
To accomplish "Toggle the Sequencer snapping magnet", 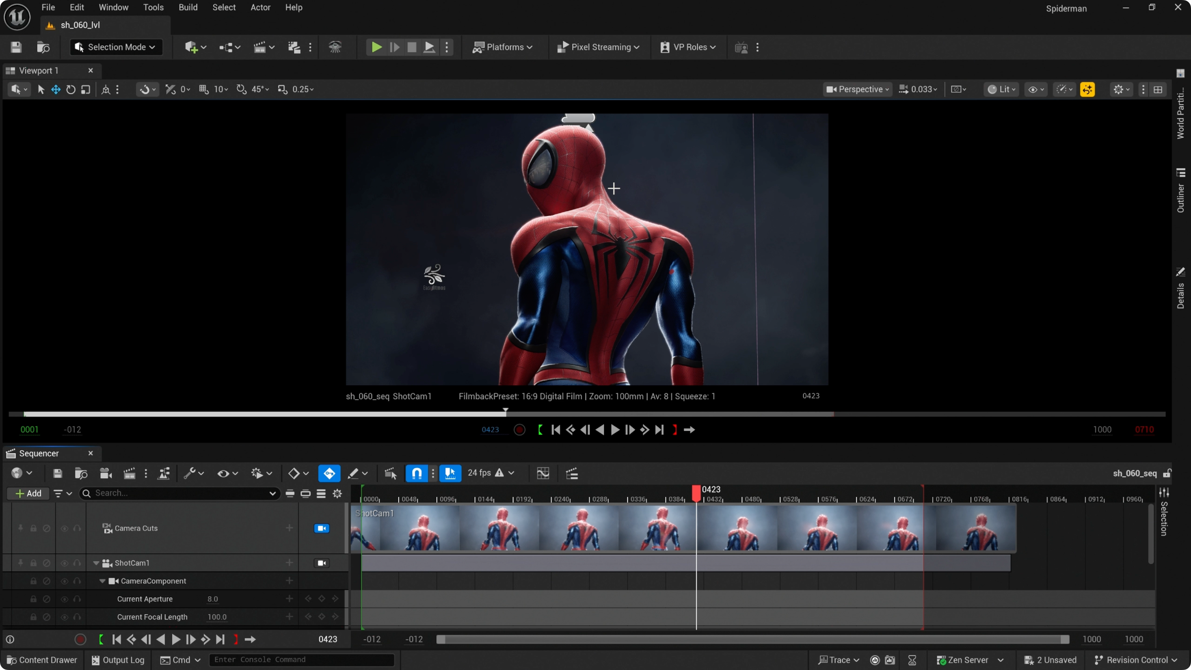I will tap(417, 473).
